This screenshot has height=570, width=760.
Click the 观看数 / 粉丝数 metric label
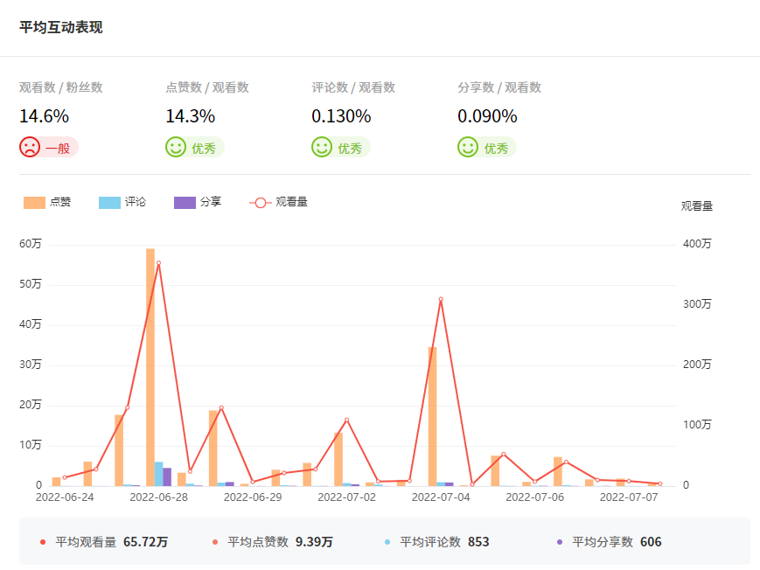pos(61,87)
